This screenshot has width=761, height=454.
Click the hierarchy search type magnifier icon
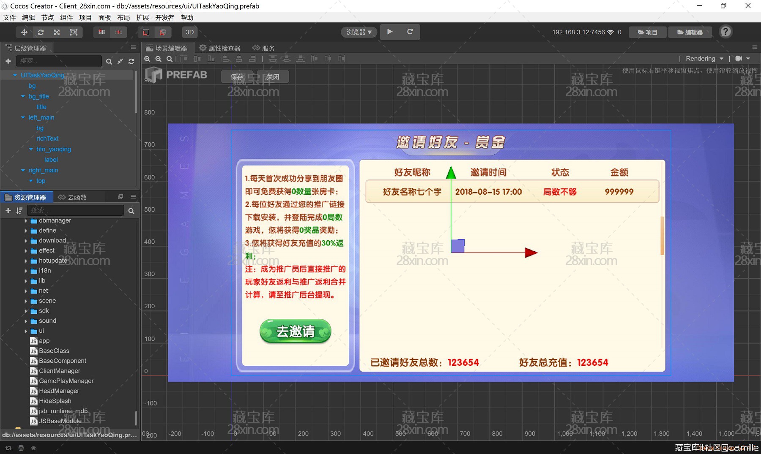click(x=109, y=62)
